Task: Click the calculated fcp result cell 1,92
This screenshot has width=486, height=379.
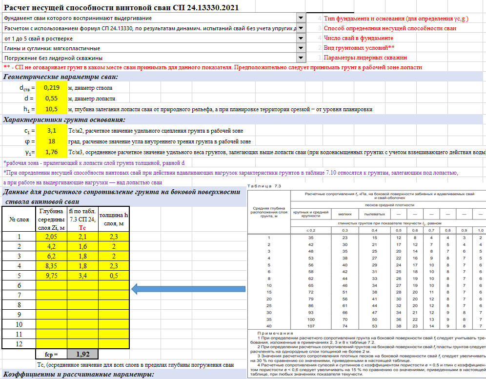Action: point(82,355)
